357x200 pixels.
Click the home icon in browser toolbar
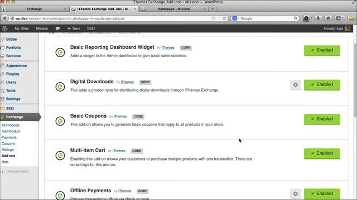tap(328, 18)
